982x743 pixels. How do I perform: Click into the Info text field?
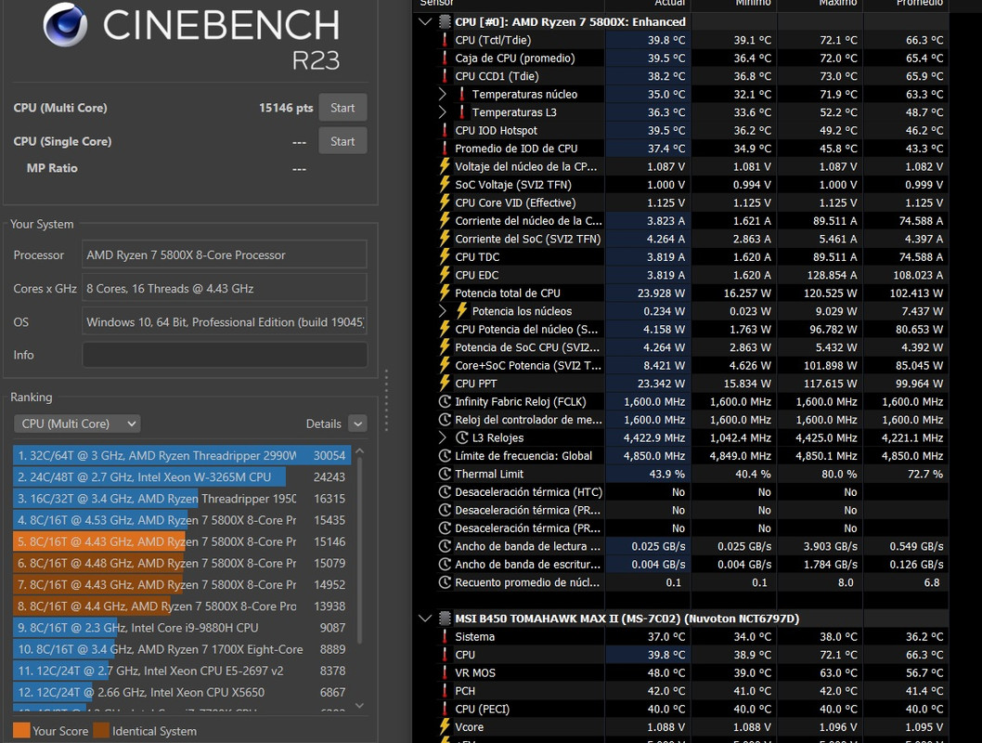(225, 355)
